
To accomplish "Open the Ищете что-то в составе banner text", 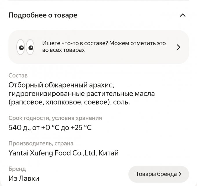I will click(x=104, y=46).
